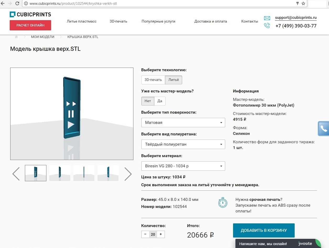Open the Доставка и оплата menu
Viewport: 329px width, 248px height.
click(x=211, y=21)
